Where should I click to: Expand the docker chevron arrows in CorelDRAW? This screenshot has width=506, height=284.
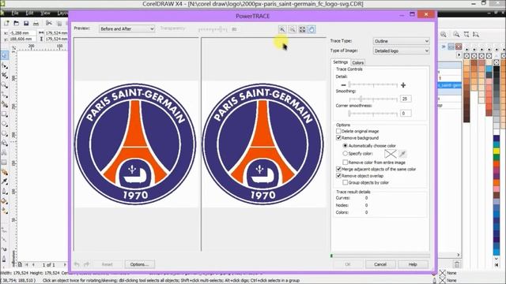click(444, 47)
